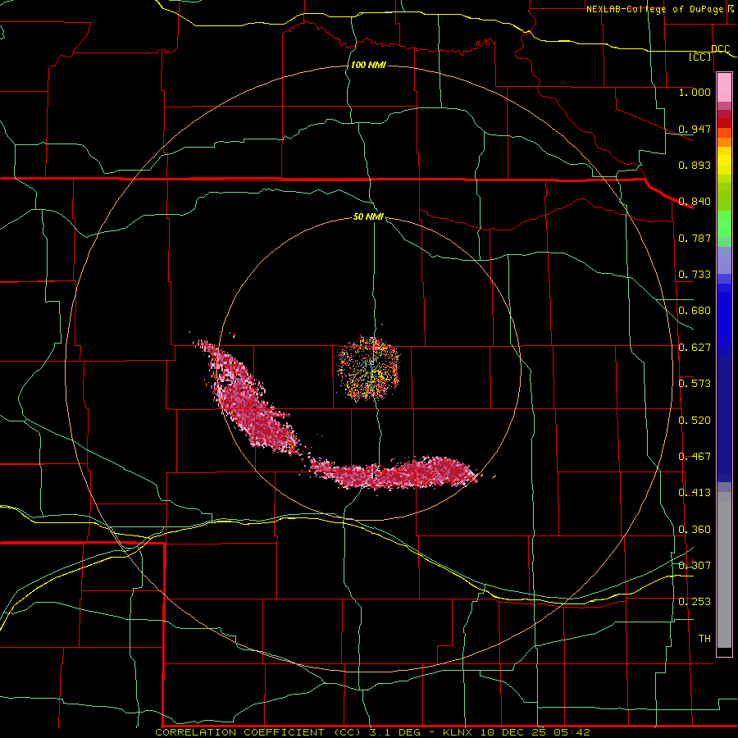
Task: Pick the gray lower color bar segment
Action: [x=724, y=570]
